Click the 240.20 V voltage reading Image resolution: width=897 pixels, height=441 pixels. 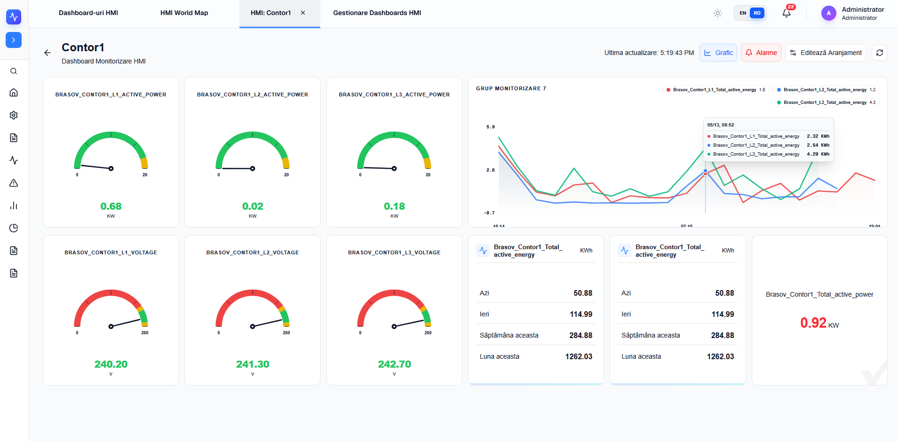[111, 364]
